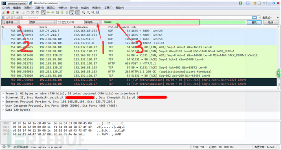Open the 分组详情 search scope dropdown
This screenshot has height=150, width=281.
pos(11,22)
